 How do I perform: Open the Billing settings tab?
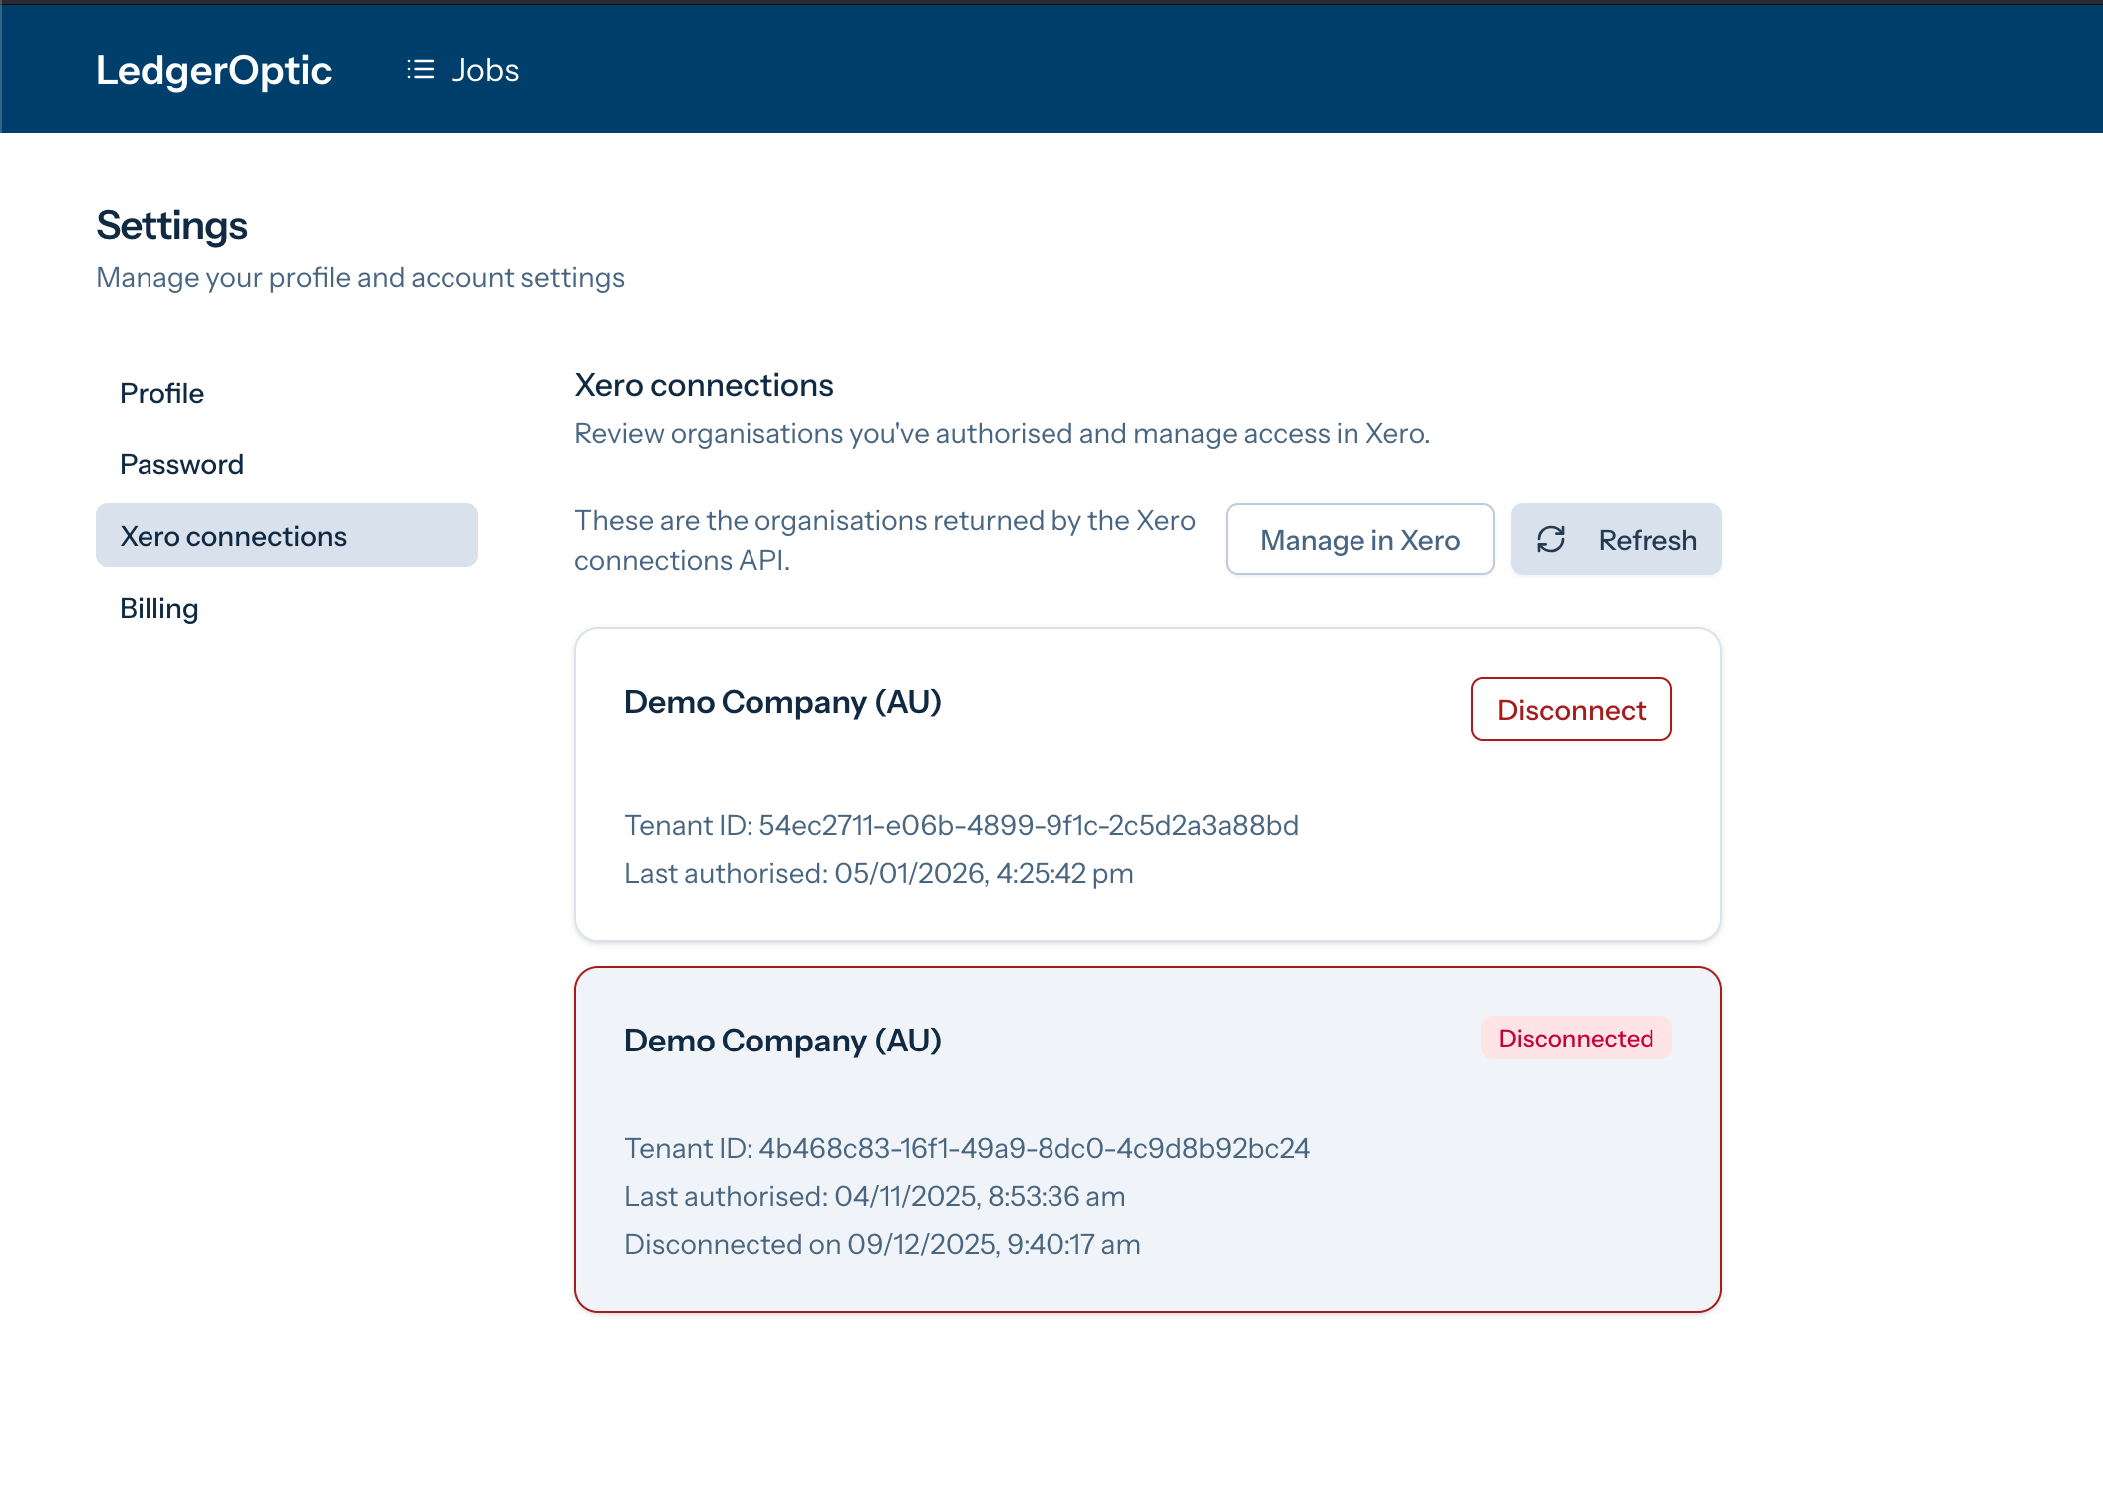click(x=159, y=608)
